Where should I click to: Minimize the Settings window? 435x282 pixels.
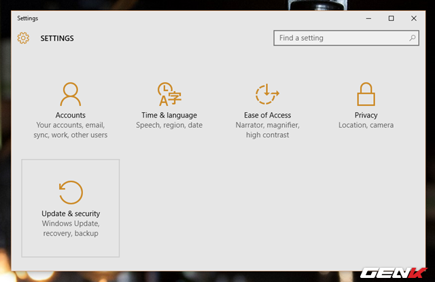(369, 18)
